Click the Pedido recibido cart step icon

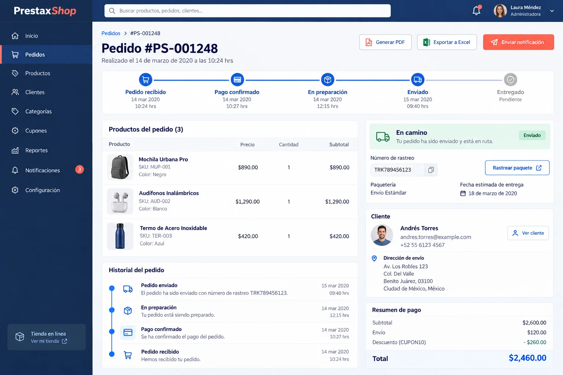(x=146, y=79)
